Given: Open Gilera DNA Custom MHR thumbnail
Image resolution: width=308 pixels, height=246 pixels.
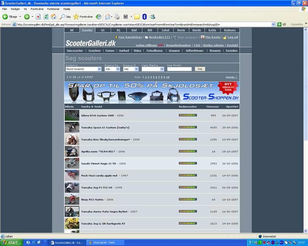Looking at the screenshot, I should (x=72, y=115).
